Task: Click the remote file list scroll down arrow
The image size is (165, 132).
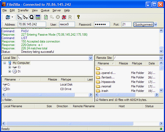Action: [x=161, y=90]
